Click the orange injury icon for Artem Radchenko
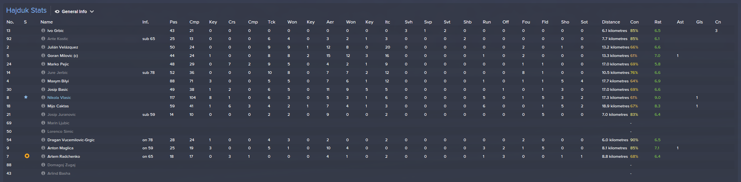 coord(27,156)
